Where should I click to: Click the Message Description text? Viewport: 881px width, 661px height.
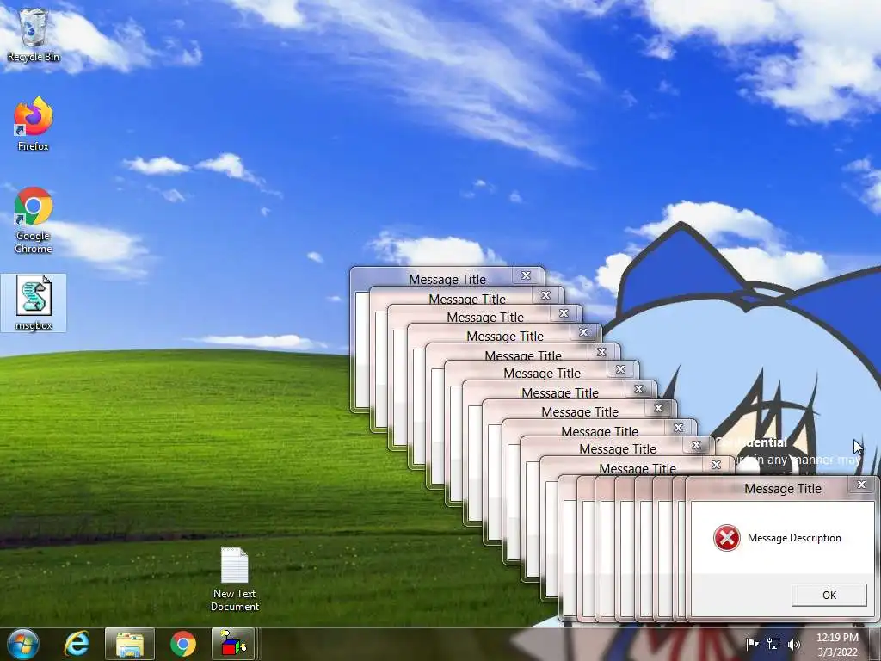point(794,538)
